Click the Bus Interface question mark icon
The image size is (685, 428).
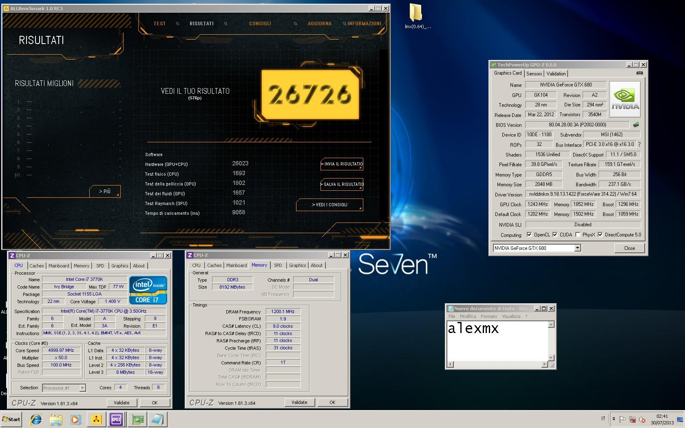639,144
